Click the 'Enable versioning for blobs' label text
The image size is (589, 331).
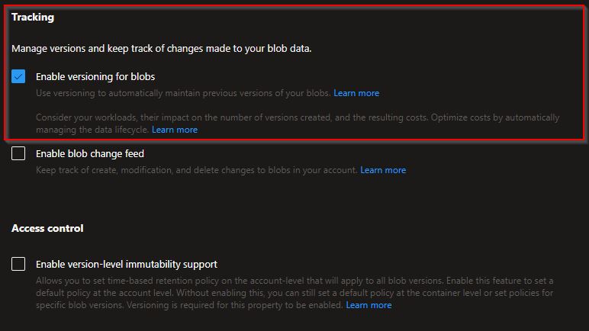[x=95, y=76]
